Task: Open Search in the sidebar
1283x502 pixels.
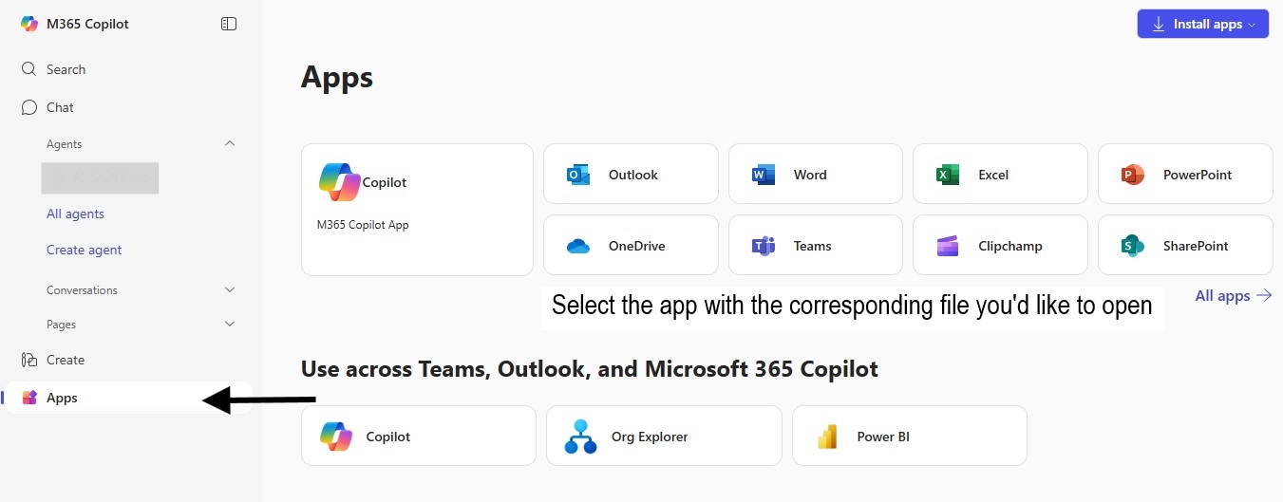Action: 66,69
